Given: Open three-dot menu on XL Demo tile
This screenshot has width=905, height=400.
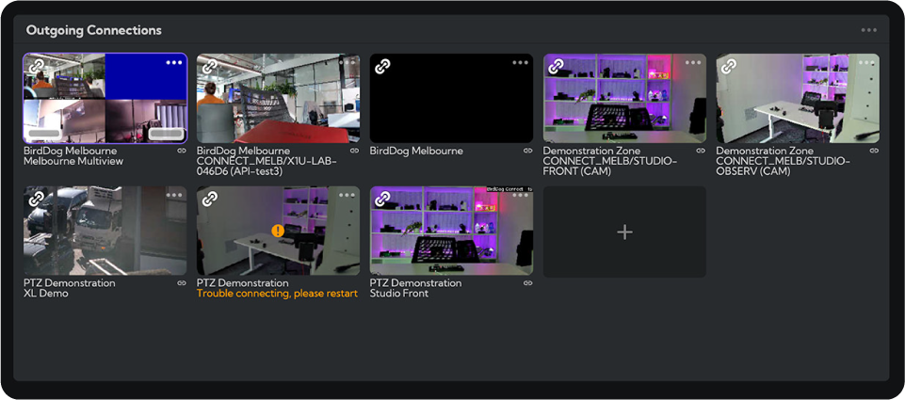Looking at the screenshot, I should [173, 196].
